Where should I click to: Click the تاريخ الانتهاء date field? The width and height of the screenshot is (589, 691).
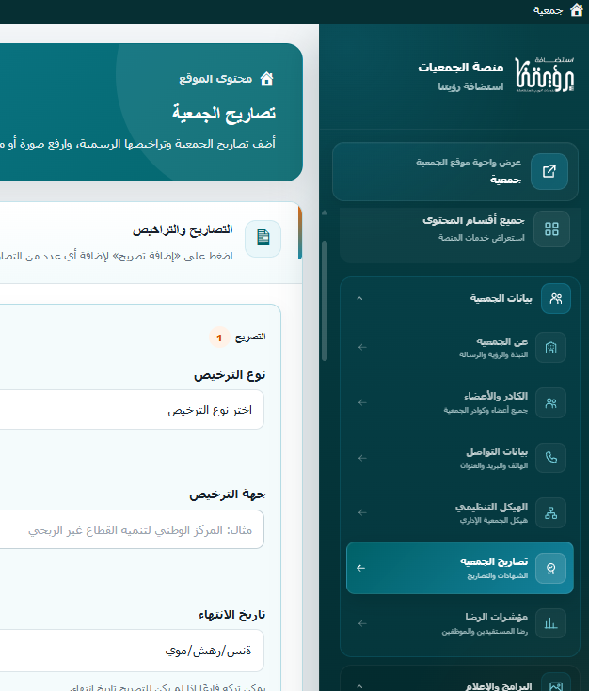(132, 651)
